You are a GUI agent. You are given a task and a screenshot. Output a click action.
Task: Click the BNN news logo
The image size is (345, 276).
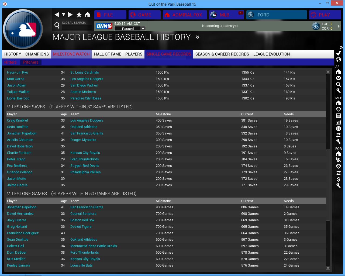104,26
